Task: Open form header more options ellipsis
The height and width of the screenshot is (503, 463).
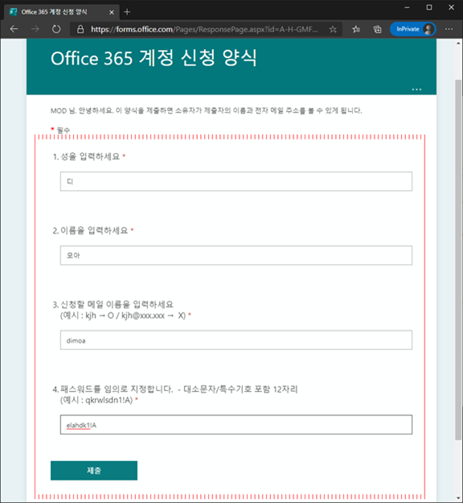Action: pos(416,89)
